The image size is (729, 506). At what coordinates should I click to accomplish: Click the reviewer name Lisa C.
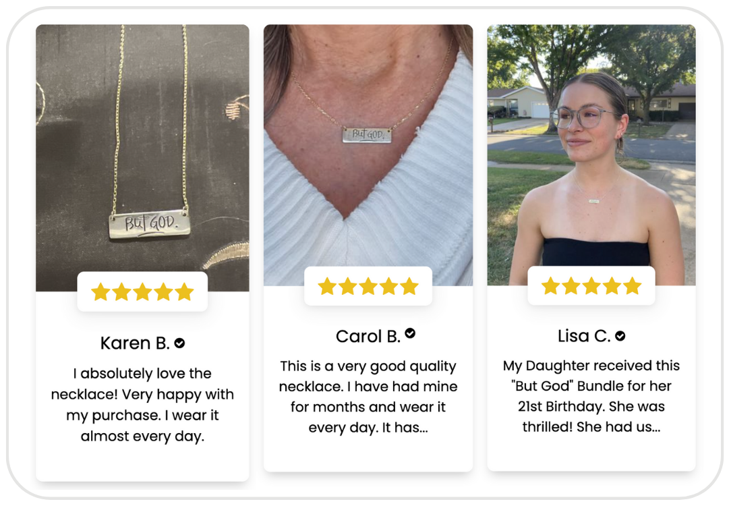pos(585,336)
